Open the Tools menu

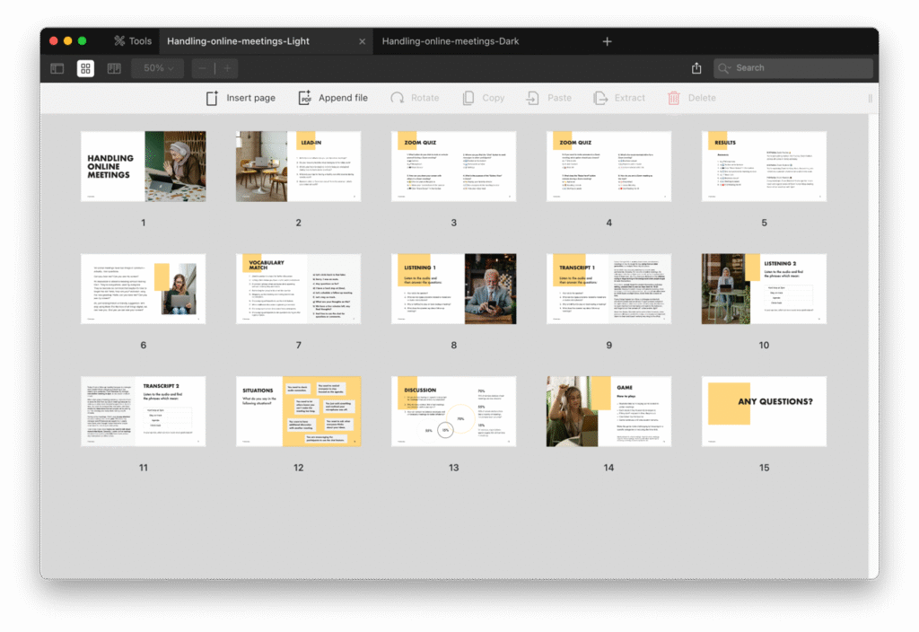click(x=132, y=41)
